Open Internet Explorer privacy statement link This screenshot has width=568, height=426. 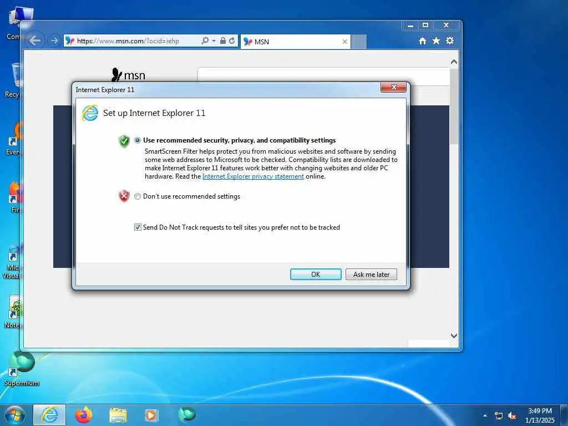253,176
